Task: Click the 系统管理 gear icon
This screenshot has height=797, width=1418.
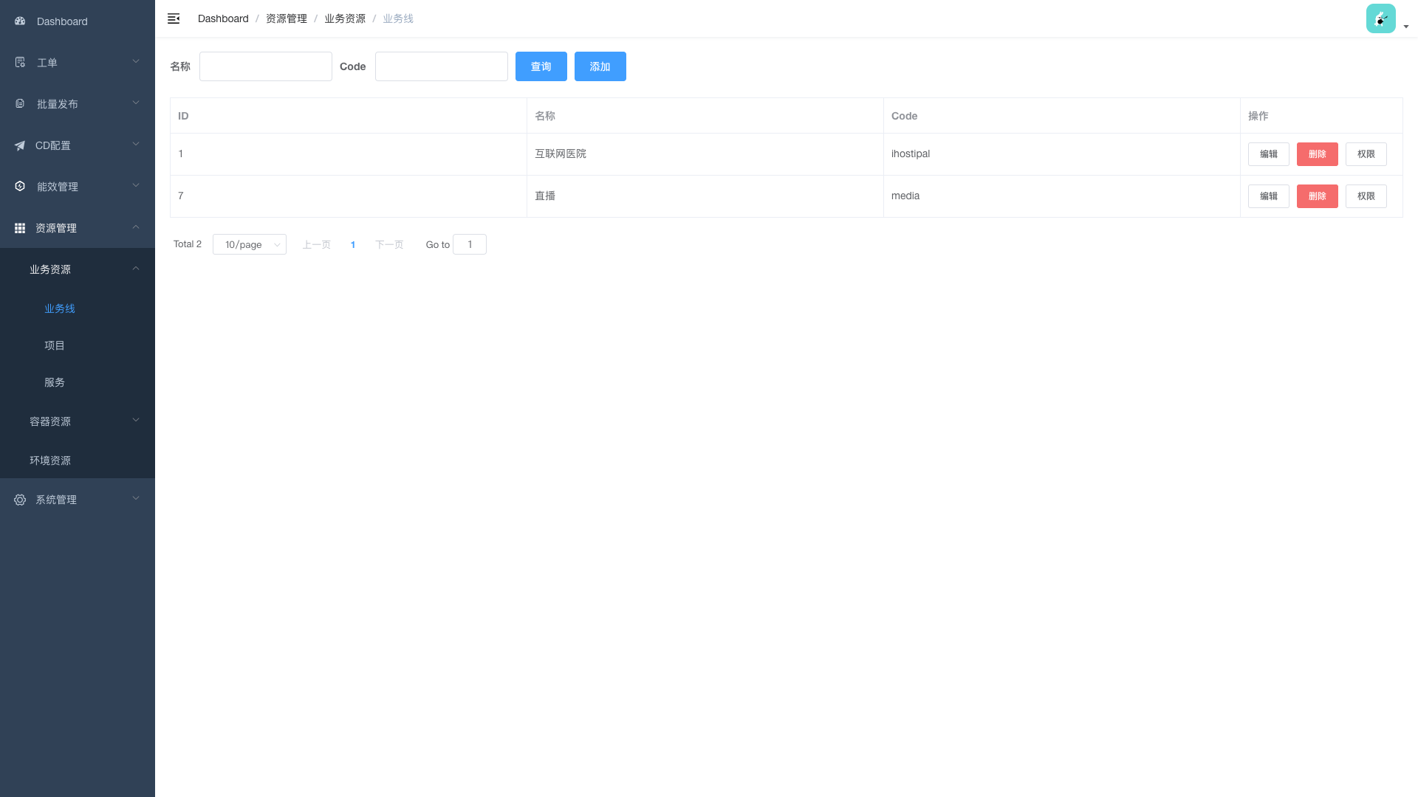Action: (20, 500)
